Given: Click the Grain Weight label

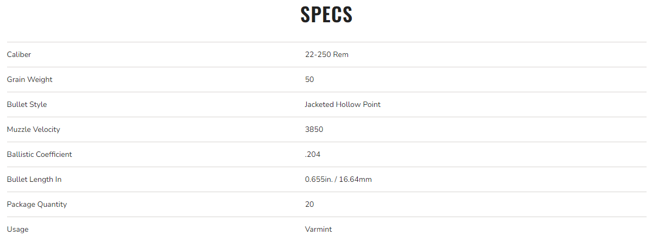Looking at the screenshot, I should (x=29, y=79).
